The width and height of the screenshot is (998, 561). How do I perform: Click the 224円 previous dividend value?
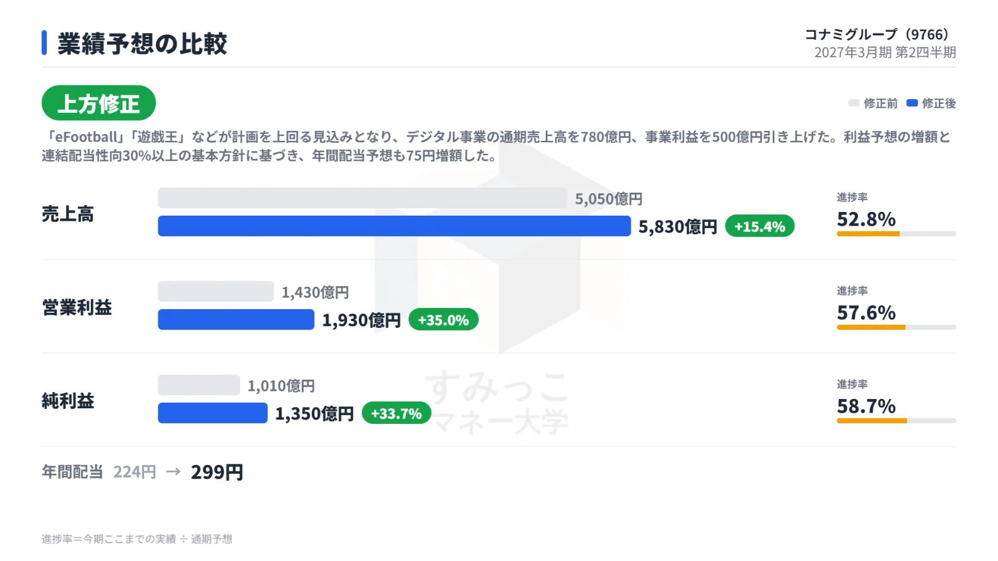[x=135, y=472]
